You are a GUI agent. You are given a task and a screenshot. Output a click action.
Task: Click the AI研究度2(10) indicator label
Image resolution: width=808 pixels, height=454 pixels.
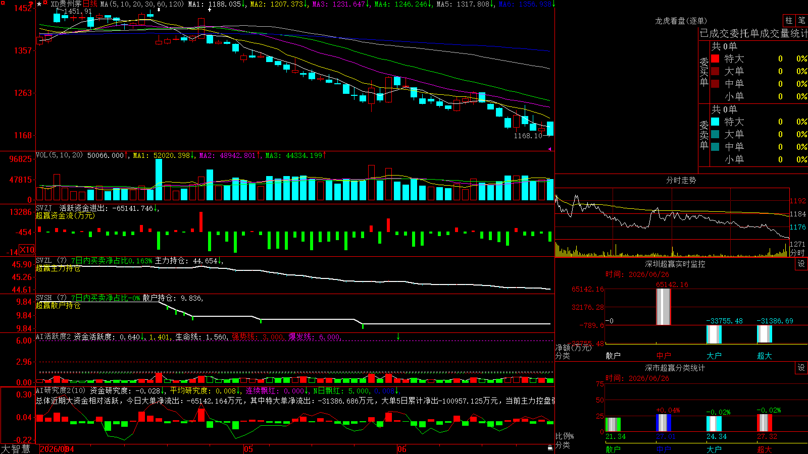coord(61,390)
